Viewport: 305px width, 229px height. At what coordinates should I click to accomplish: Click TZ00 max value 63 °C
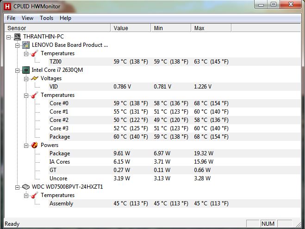[x=211, y=62]
